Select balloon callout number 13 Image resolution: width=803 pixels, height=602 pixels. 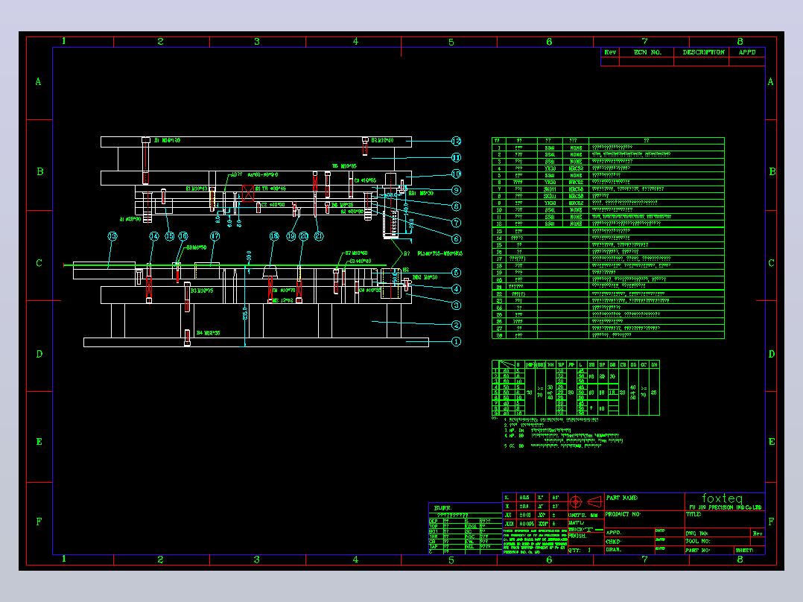(112, 236)
